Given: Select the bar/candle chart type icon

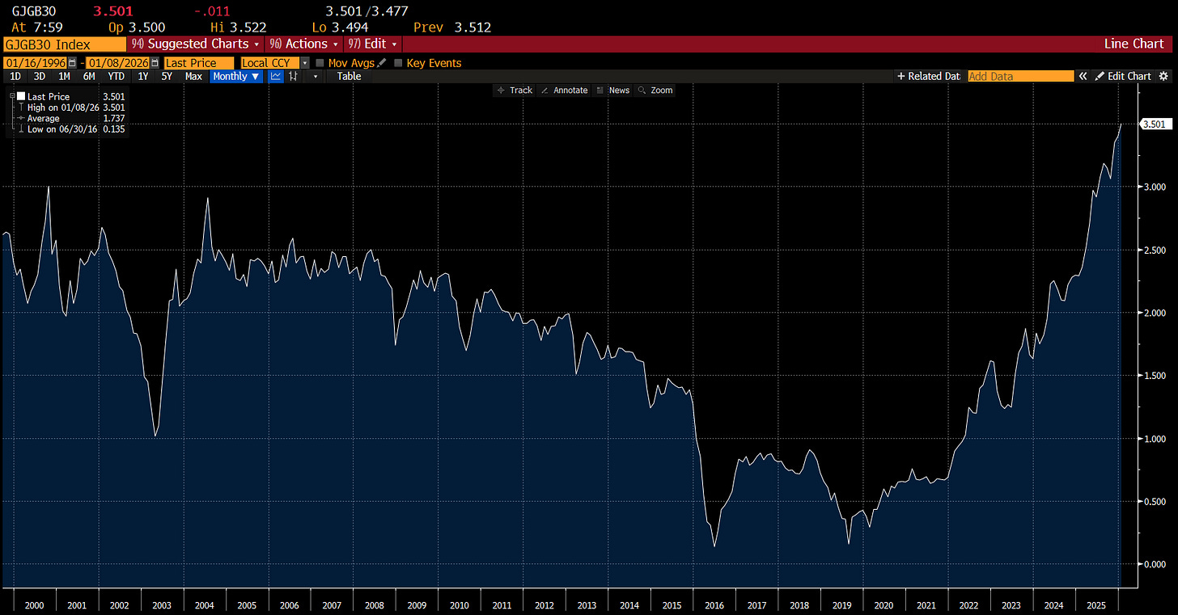Looking at the screenshot, I should tap(293, 76).
